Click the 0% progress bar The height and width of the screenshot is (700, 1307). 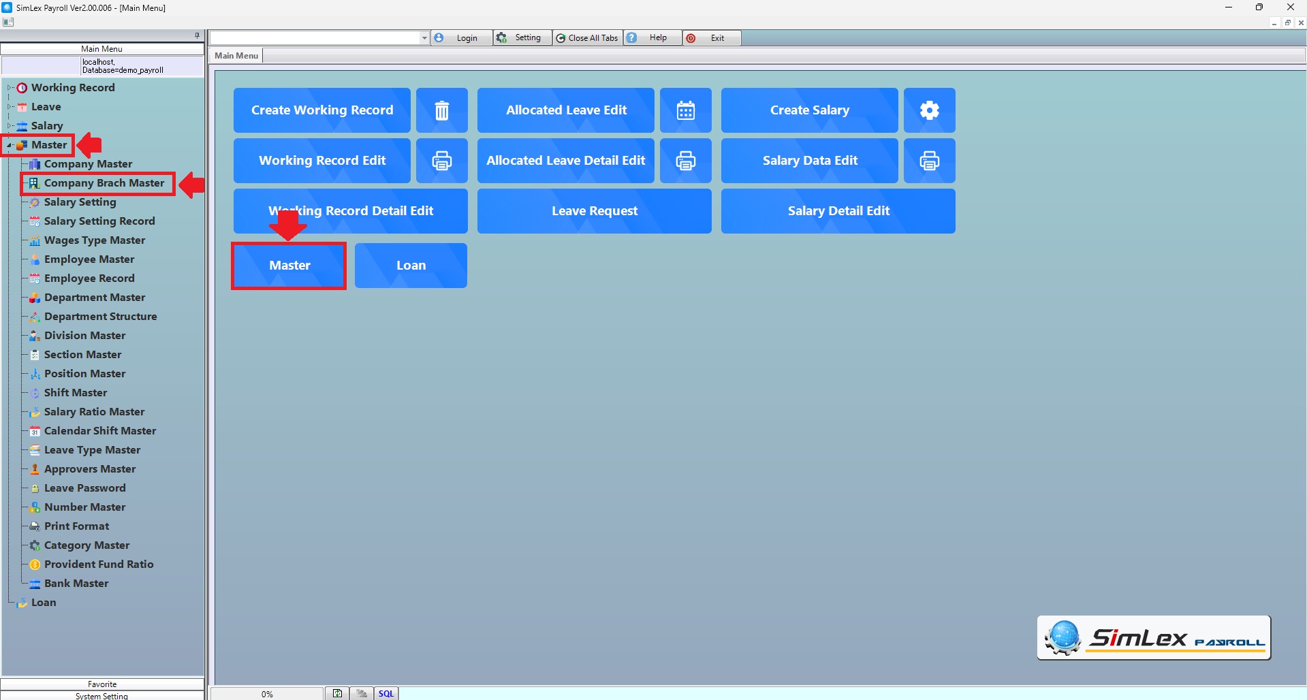pyautogui.click(x=267, y=693)
